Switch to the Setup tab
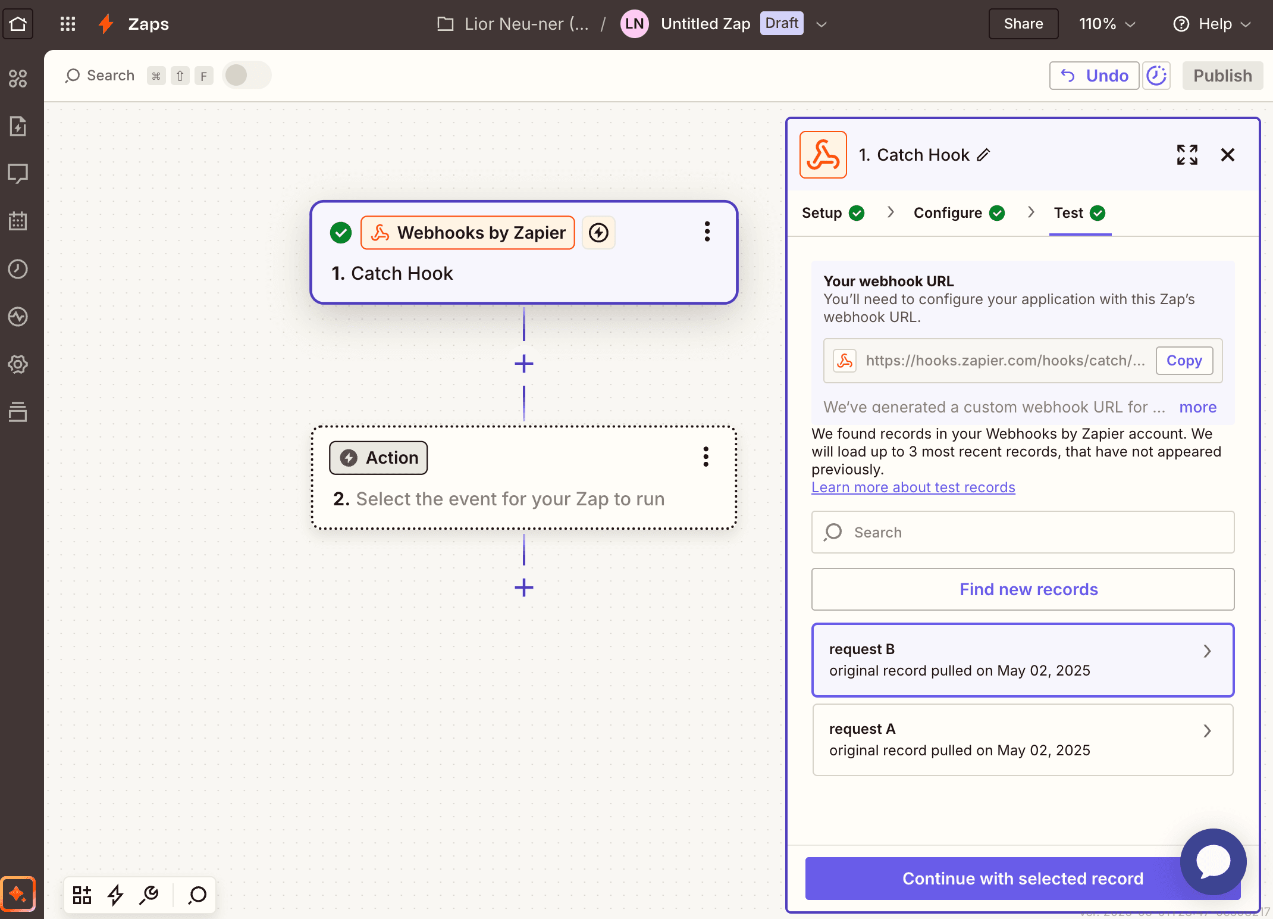This screenshot has width=1273, height=919. [833, 213]
